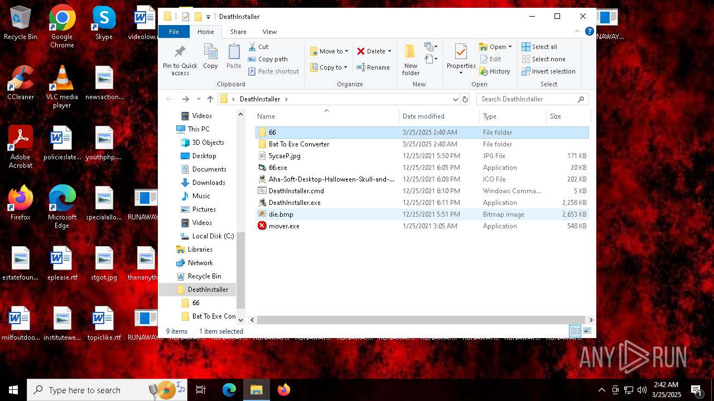
Task: Click the Rename command
Action: 373,67
